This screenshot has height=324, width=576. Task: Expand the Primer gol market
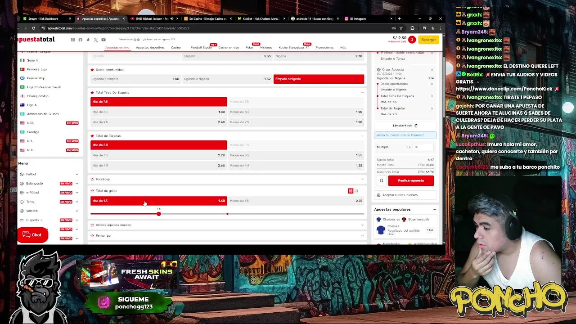[362, 236]
